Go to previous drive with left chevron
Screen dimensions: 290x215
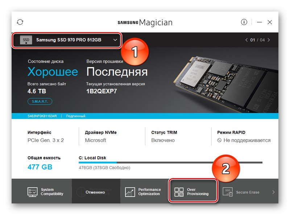(246, 40)
